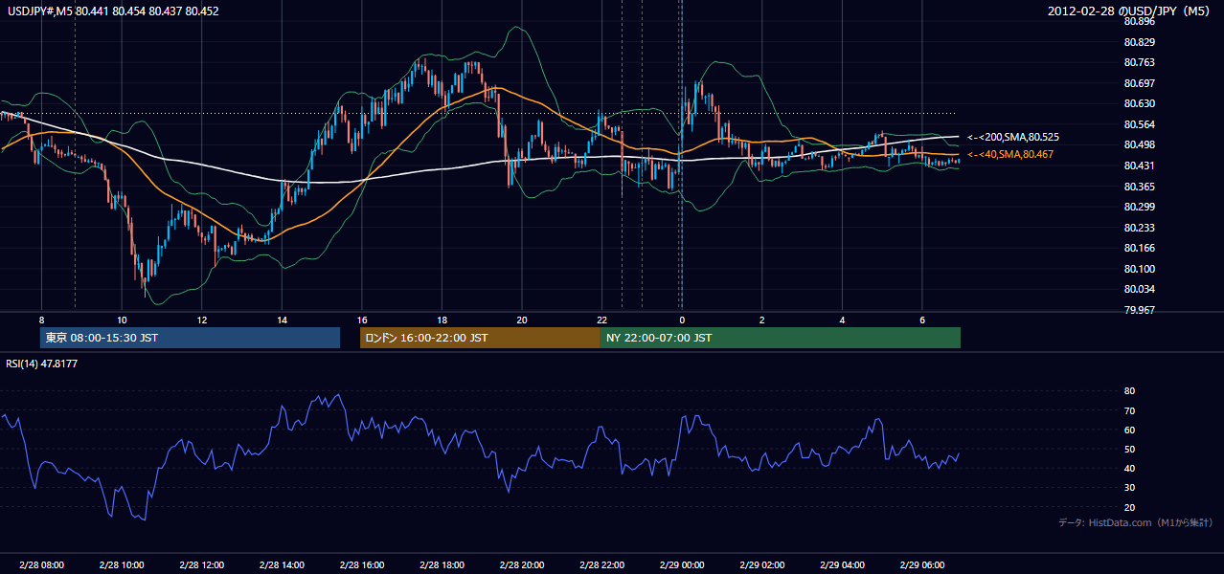Click price axis value 80.299
1224x574 pixels.
click(x=1140, y=208)
